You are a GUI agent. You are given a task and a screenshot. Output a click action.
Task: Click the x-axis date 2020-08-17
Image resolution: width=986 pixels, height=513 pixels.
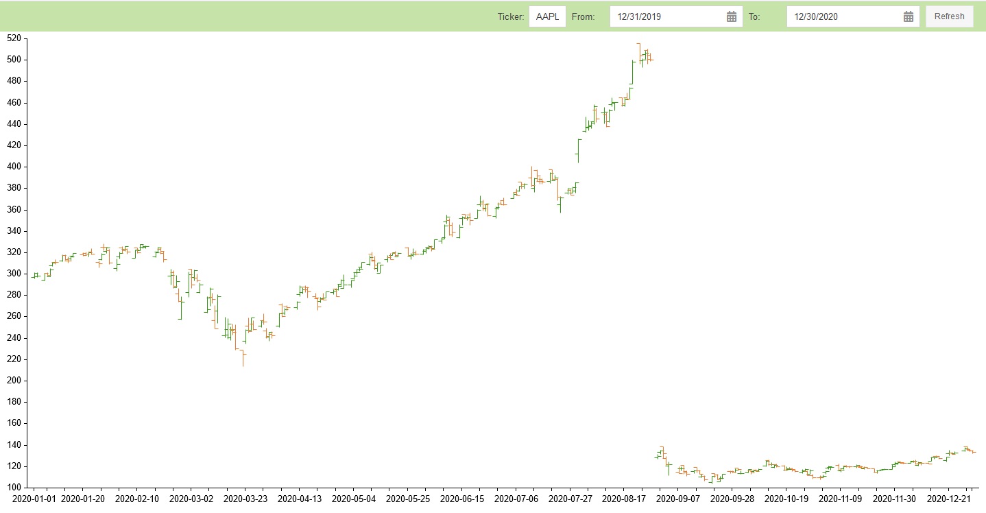coord(625,499)
